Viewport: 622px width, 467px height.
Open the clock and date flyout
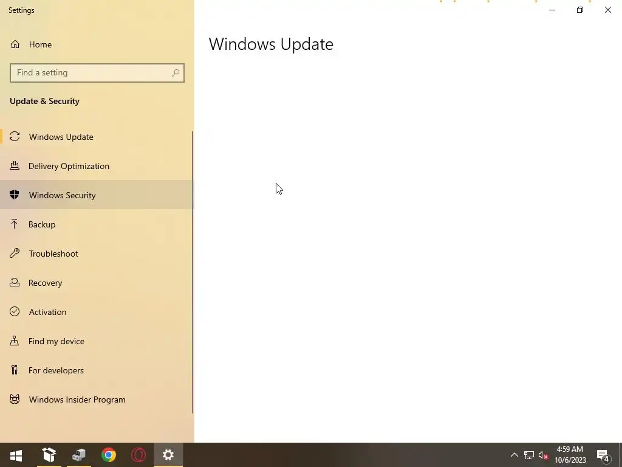coord(570,455)
